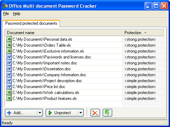Viewport: 170px width, 127px height.
Task: Click the Excel icon beside Product features.xls
Action: 9,98
